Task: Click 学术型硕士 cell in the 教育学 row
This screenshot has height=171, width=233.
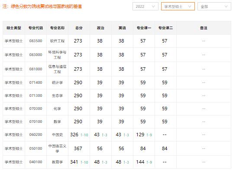Action: [14, 162]
